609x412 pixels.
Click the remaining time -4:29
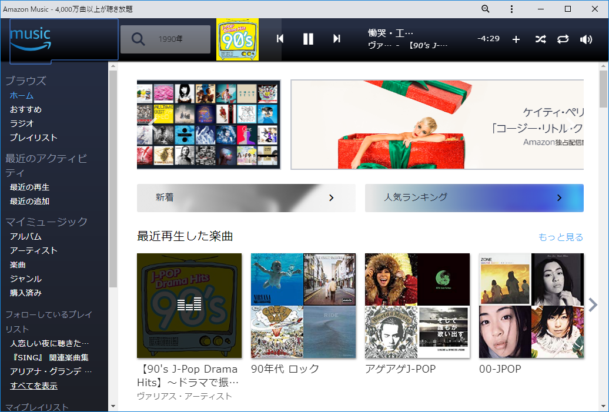click(x=488, y=38)
